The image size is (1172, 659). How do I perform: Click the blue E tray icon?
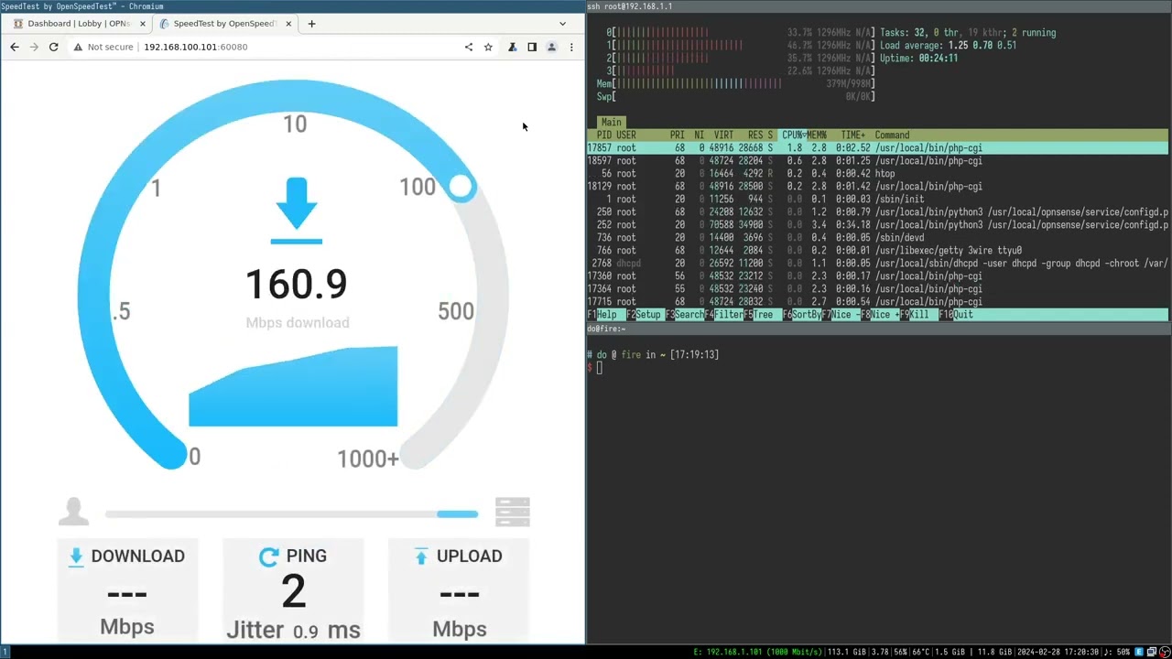coord(1140,652)
